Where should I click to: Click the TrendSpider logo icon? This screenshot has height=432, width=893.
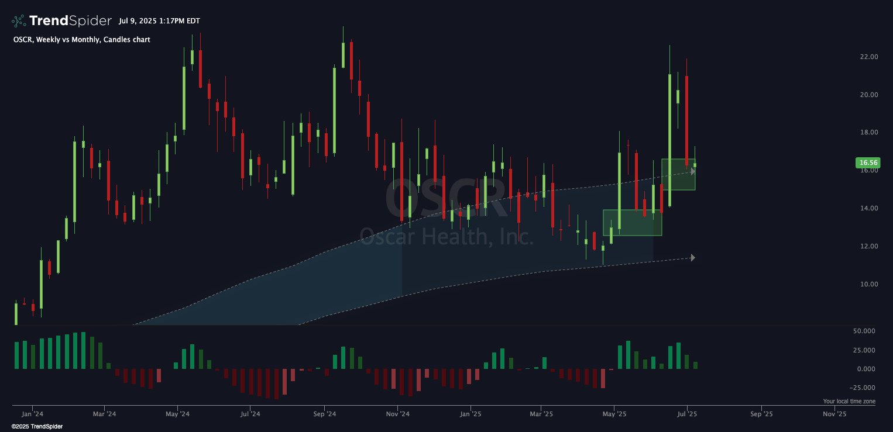19,21
